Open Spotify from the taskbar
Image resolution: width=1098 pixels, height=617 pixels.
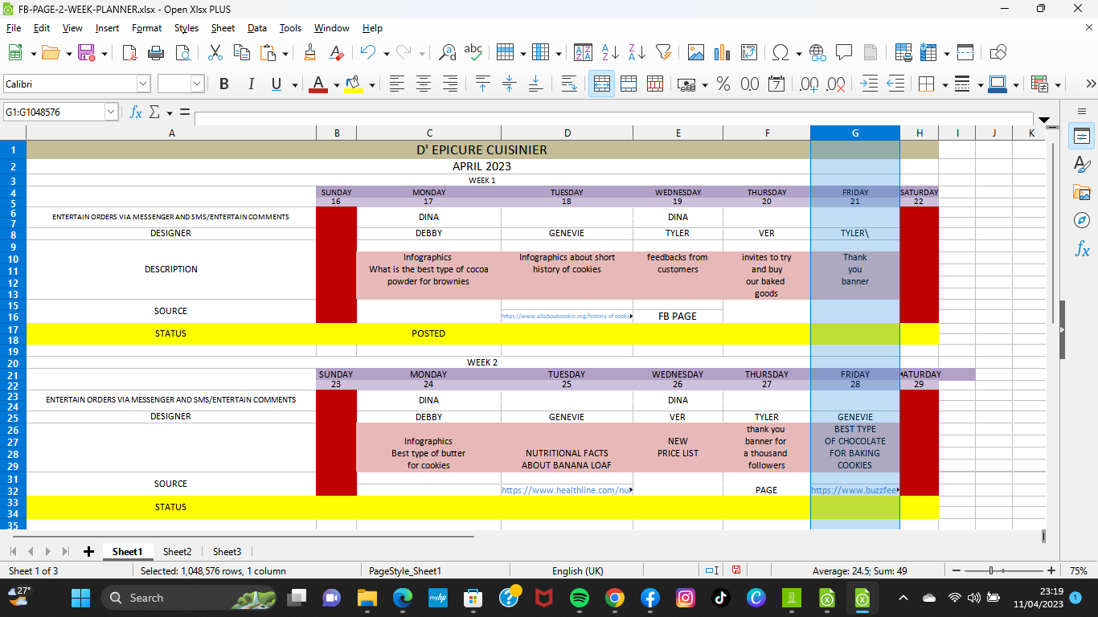coord(579,598)
